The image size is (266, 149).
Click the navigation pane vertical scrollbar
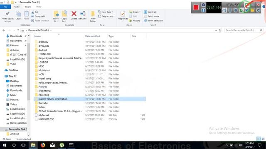[x=29, y=72]
